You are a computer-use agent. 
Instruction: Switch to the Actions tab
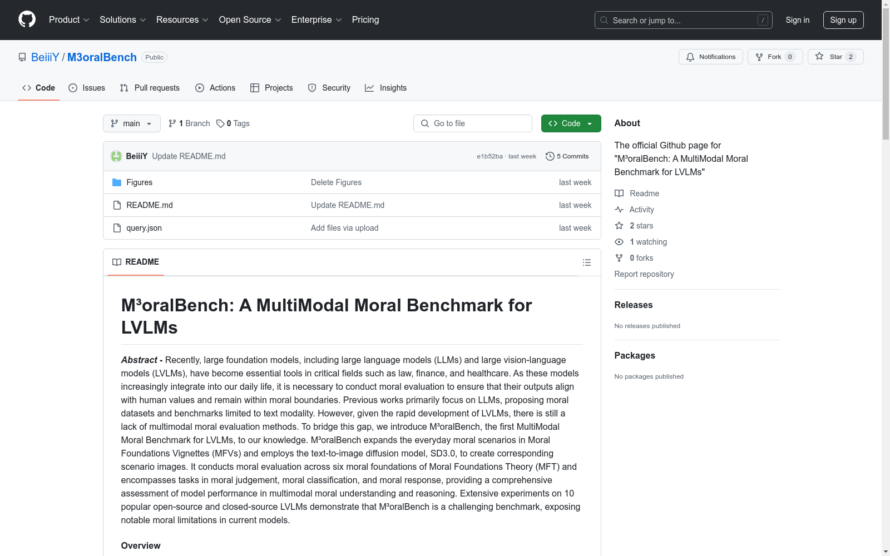(215, 88)
